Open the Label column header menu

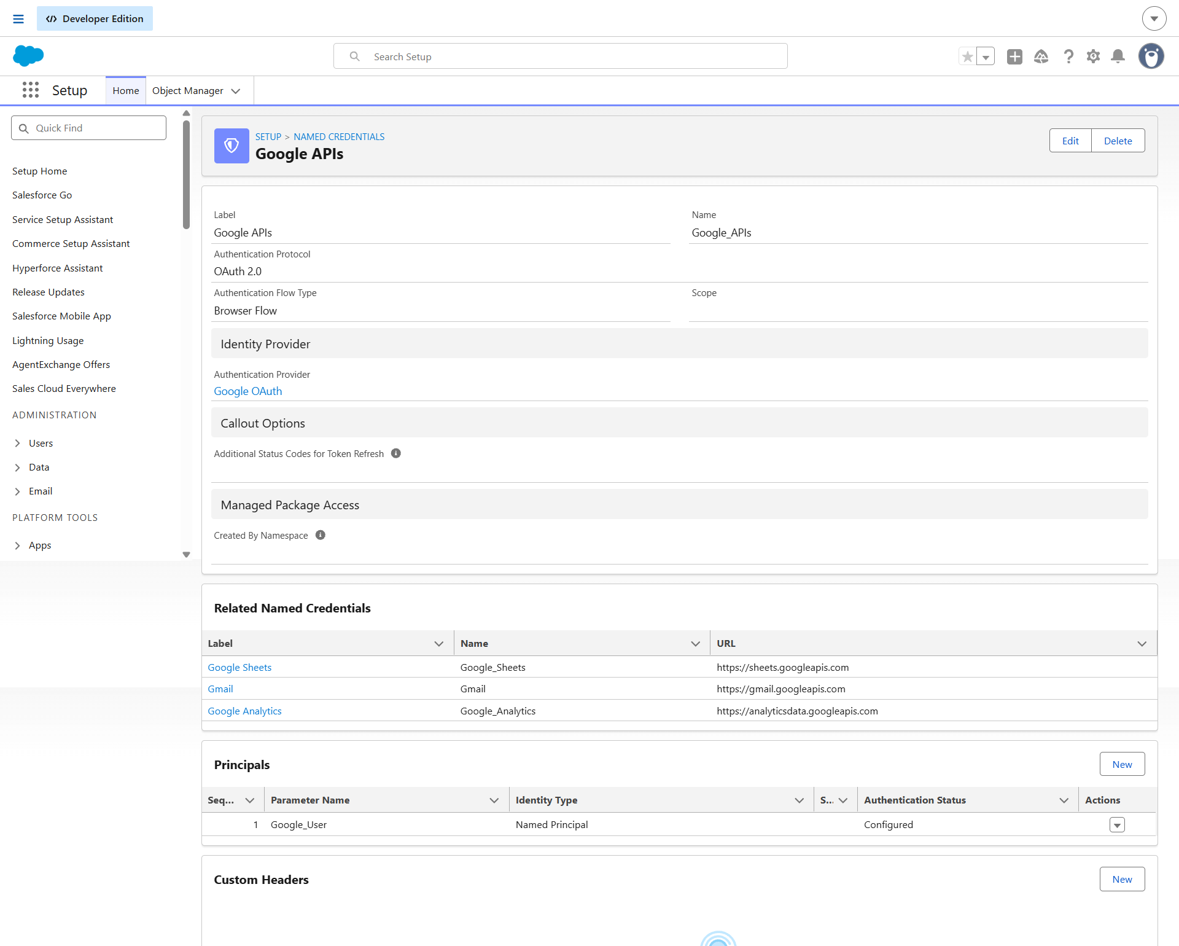pyautogui.click(x=439, y=644)
